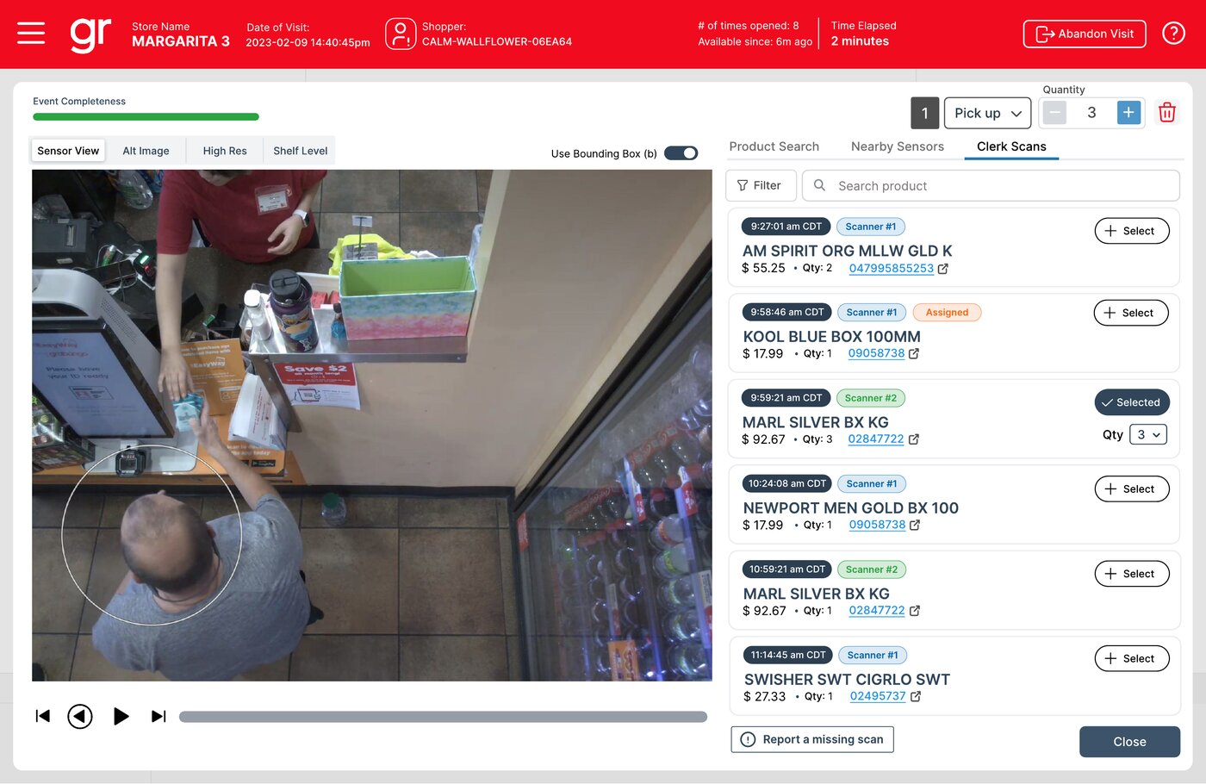
Task: Open external link icon for 9:59:21 MARL SILVER
Action: click(914, 439)
